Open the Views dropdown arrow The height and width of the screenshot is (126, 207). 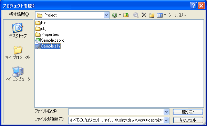tap(165, 15)
